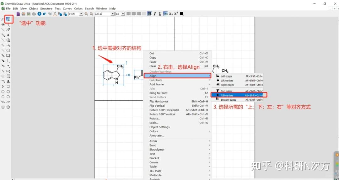Click Bring to Front

(x=177, y=93)
